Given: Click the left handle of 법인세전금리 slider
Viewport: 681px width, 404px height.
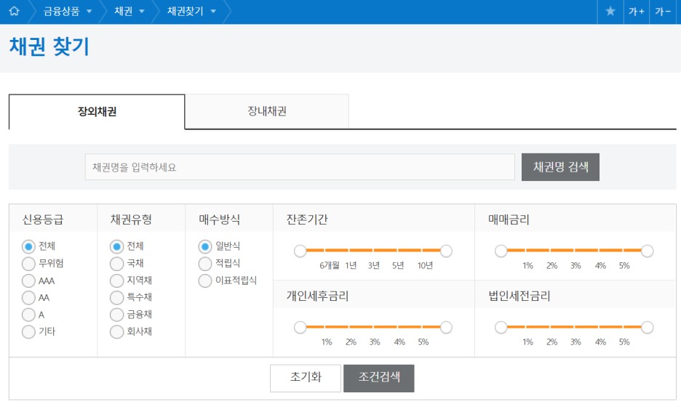Looking at the screenshot, I should [x=501, y=327].
